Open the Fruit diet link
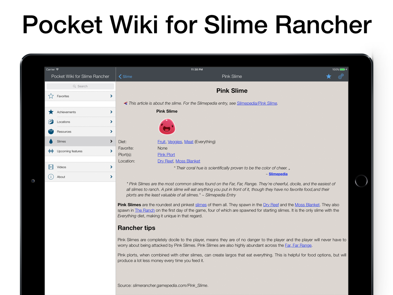 (x=162, y=142)
